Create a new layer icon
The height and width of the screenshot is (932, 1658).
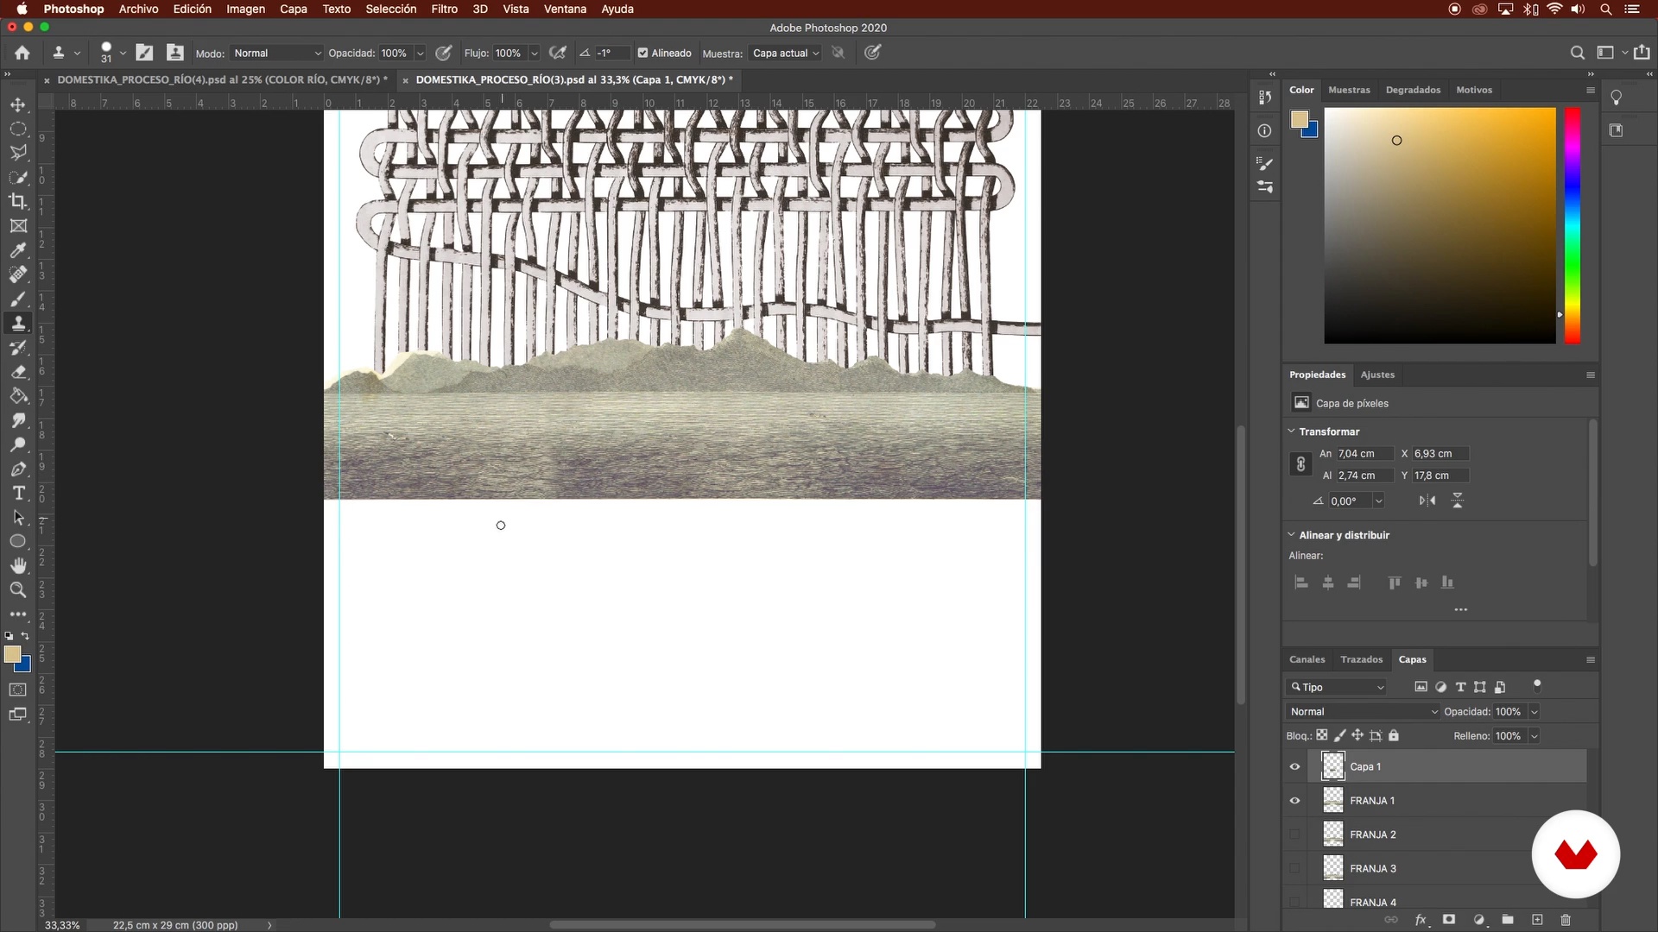pos(1537,920)
